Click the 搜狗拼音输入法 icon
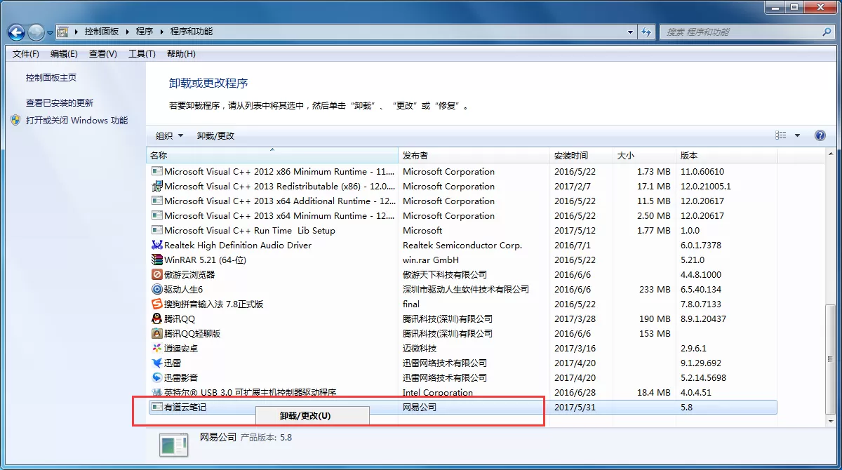842x470 pixels. (x=157, y=304)
